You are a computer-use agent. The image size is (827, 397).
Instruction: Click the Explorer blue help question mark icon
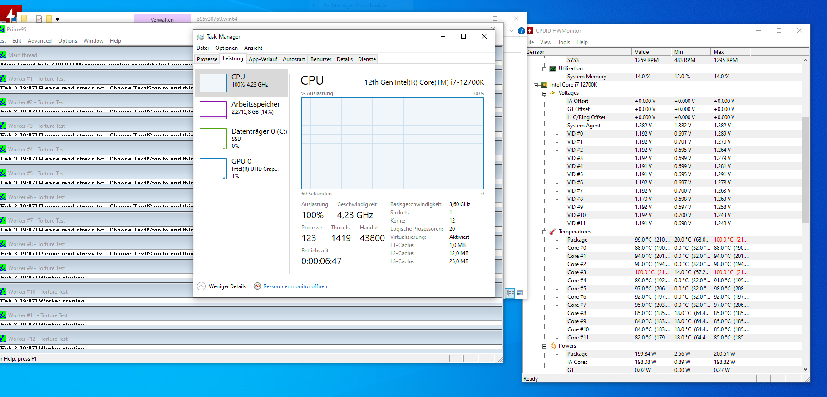pos(522,31)
